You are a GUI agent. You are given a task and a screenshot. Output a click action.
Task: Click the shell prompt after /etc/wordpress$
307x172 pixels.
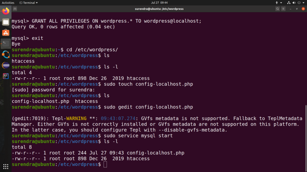click(106, 164)
